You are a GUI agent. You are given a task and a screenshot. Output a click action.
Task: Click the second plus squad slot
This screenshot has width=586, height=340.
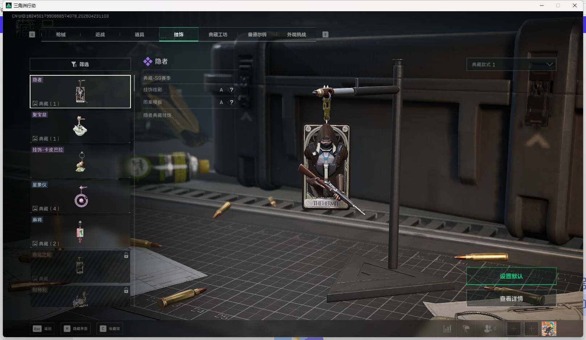pos(531,329)
